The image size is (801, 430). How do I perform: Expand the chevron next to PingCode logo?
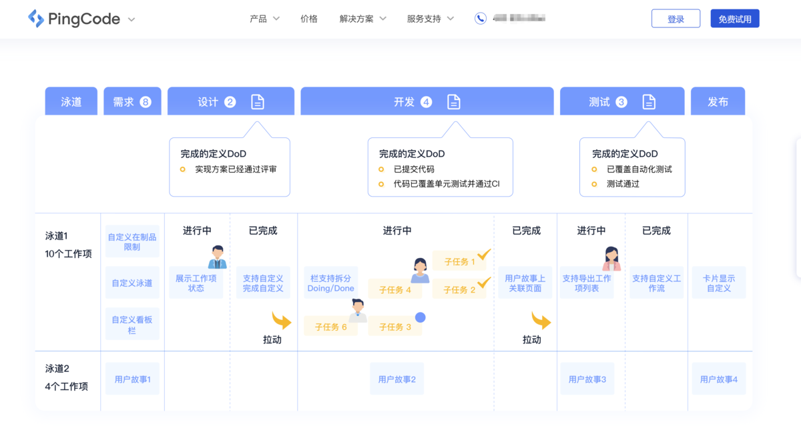click(x=131, y=19)
